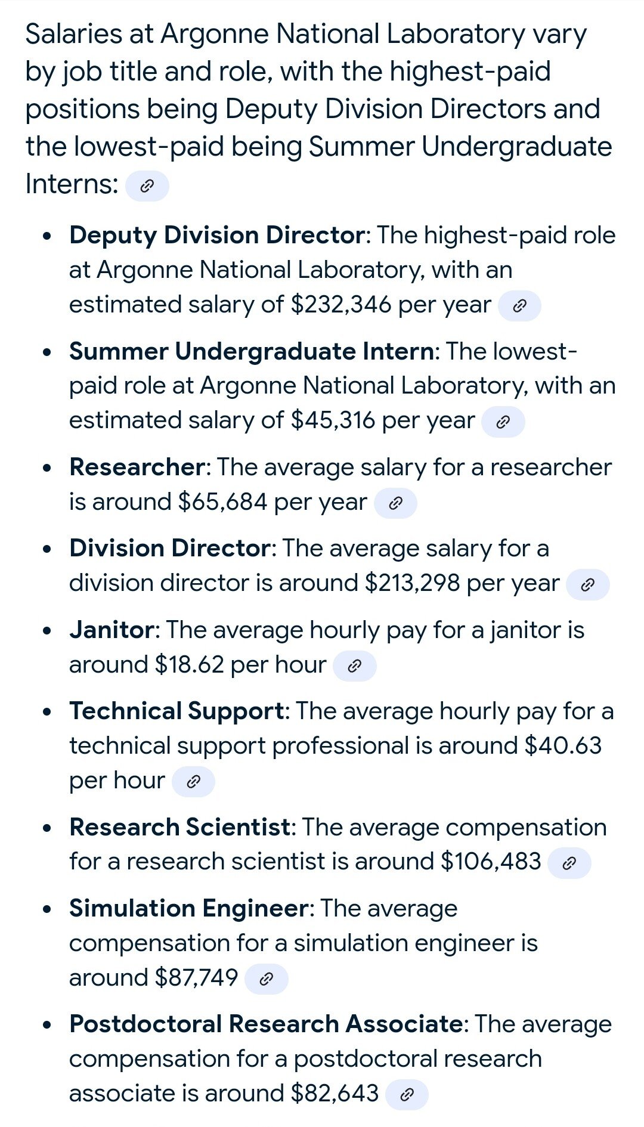The width and height of the screenshot is (644, 1127).
Task: Open citation link for Researcher salary
Action: [395, 503]
